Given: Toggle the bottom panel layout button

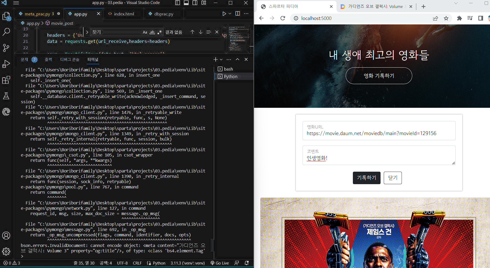Looking at the screenshot, I should click(186, 3).
